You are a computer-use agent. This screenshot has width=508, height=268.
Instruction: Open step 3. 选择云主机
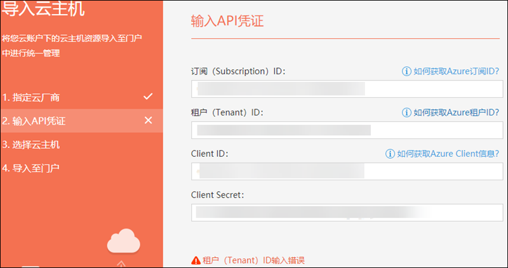[x=30, y=145]
